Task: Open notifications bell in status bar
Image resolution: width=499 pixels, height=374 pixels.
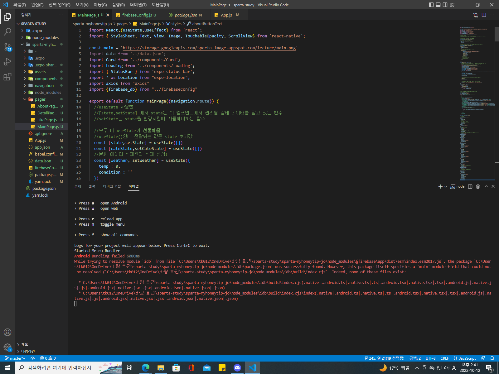Action: tap(492, 358)
